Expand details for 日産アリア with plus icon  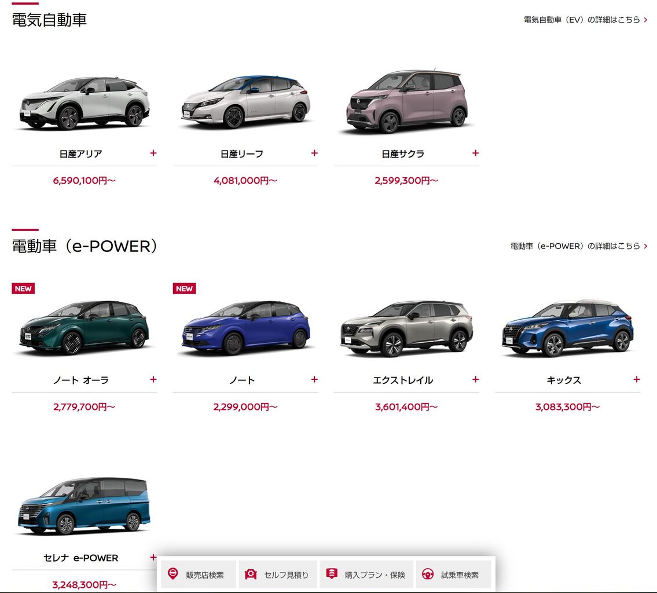153,153
